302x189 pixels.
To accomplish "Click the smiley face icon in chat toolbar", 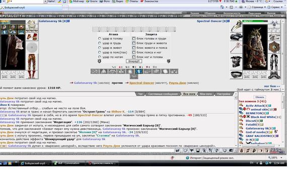I will pos(224,150).
